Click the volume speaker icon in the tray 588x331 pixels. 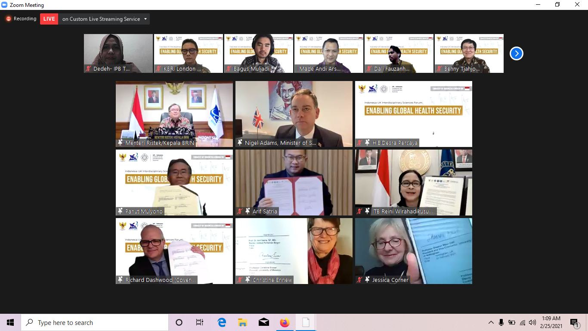(532, 322)
